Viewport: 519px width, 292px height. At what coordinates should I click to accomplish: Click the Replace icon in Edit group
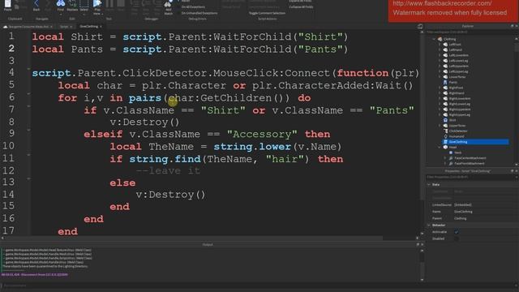point(72,3)
